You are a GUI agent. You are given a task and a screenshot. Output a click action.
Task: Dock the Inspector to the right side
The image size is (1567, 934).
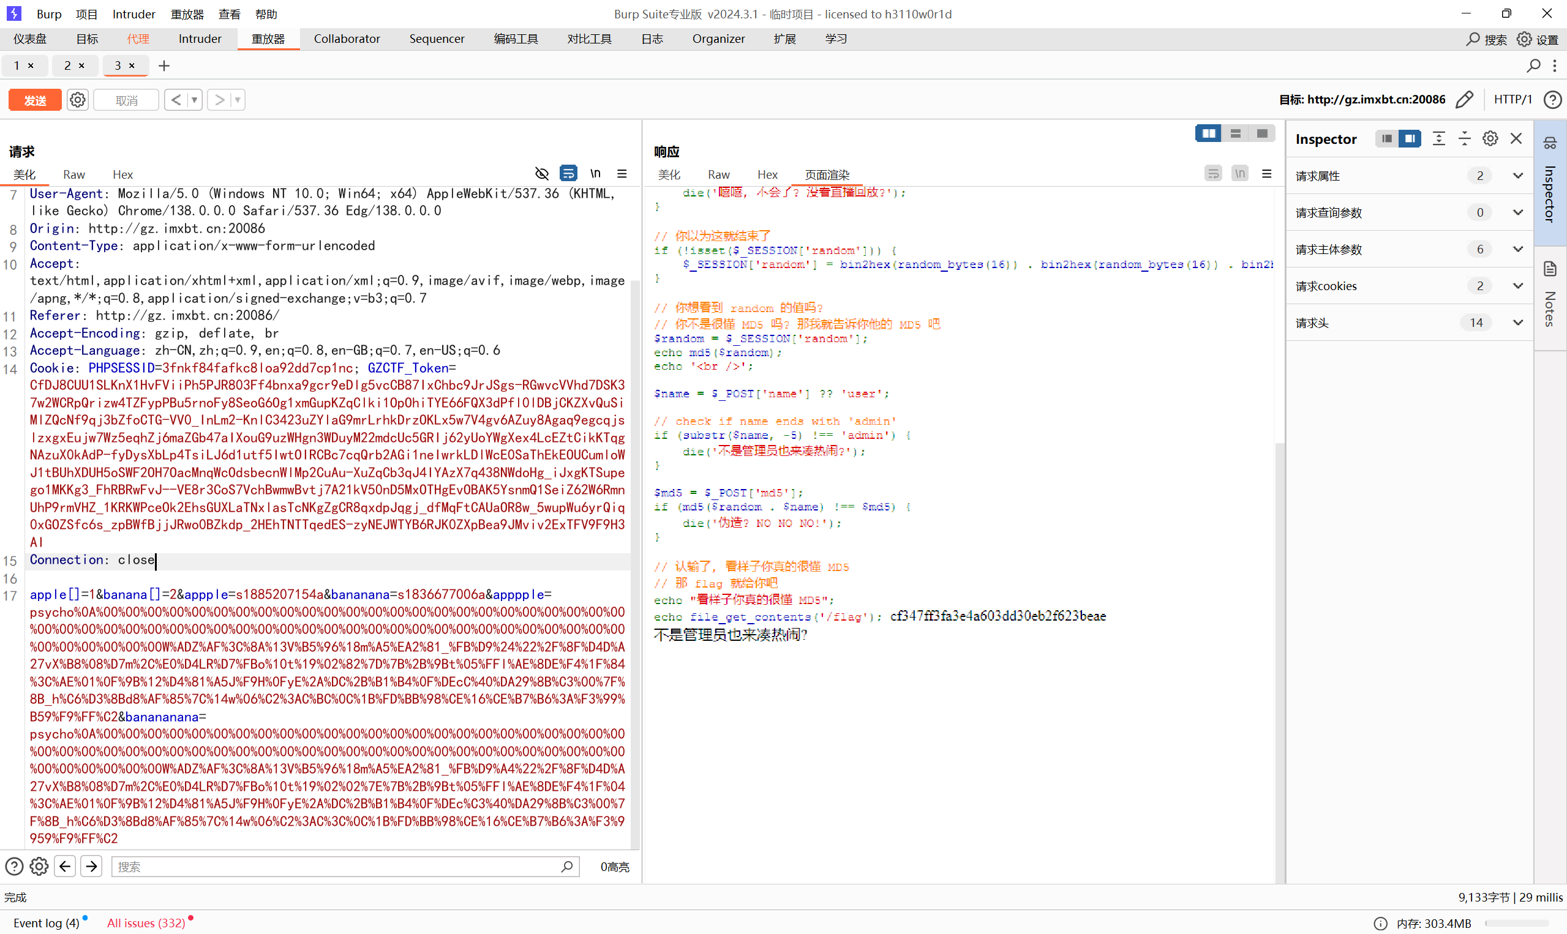(x=1410, y=138)
